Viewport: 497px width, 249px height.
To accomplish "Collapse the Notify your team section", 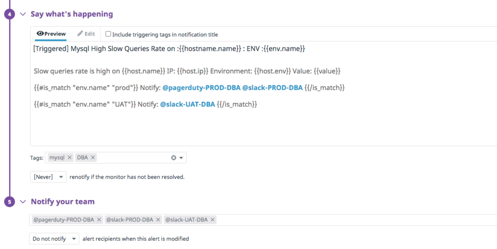I will [x=23, y=202].
